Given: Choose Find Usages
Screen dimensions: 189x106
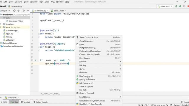Looking at the screenshot, I should coord(99,58).
